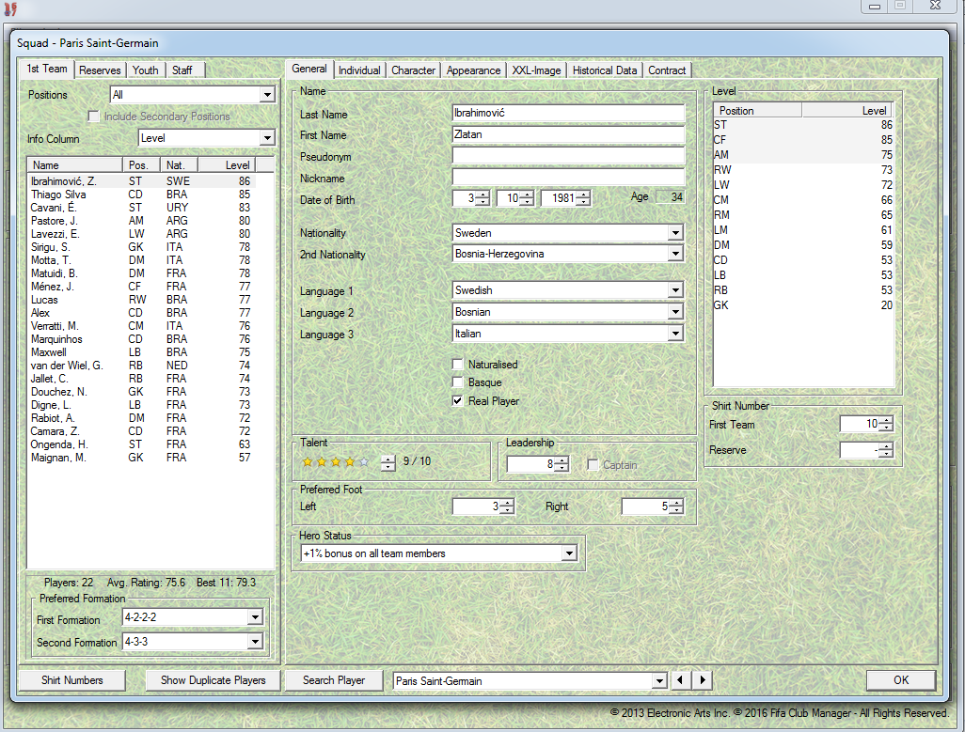Adjust the Reserve shirt number spinner
The image size is (965, 732).
click(886, 450)
